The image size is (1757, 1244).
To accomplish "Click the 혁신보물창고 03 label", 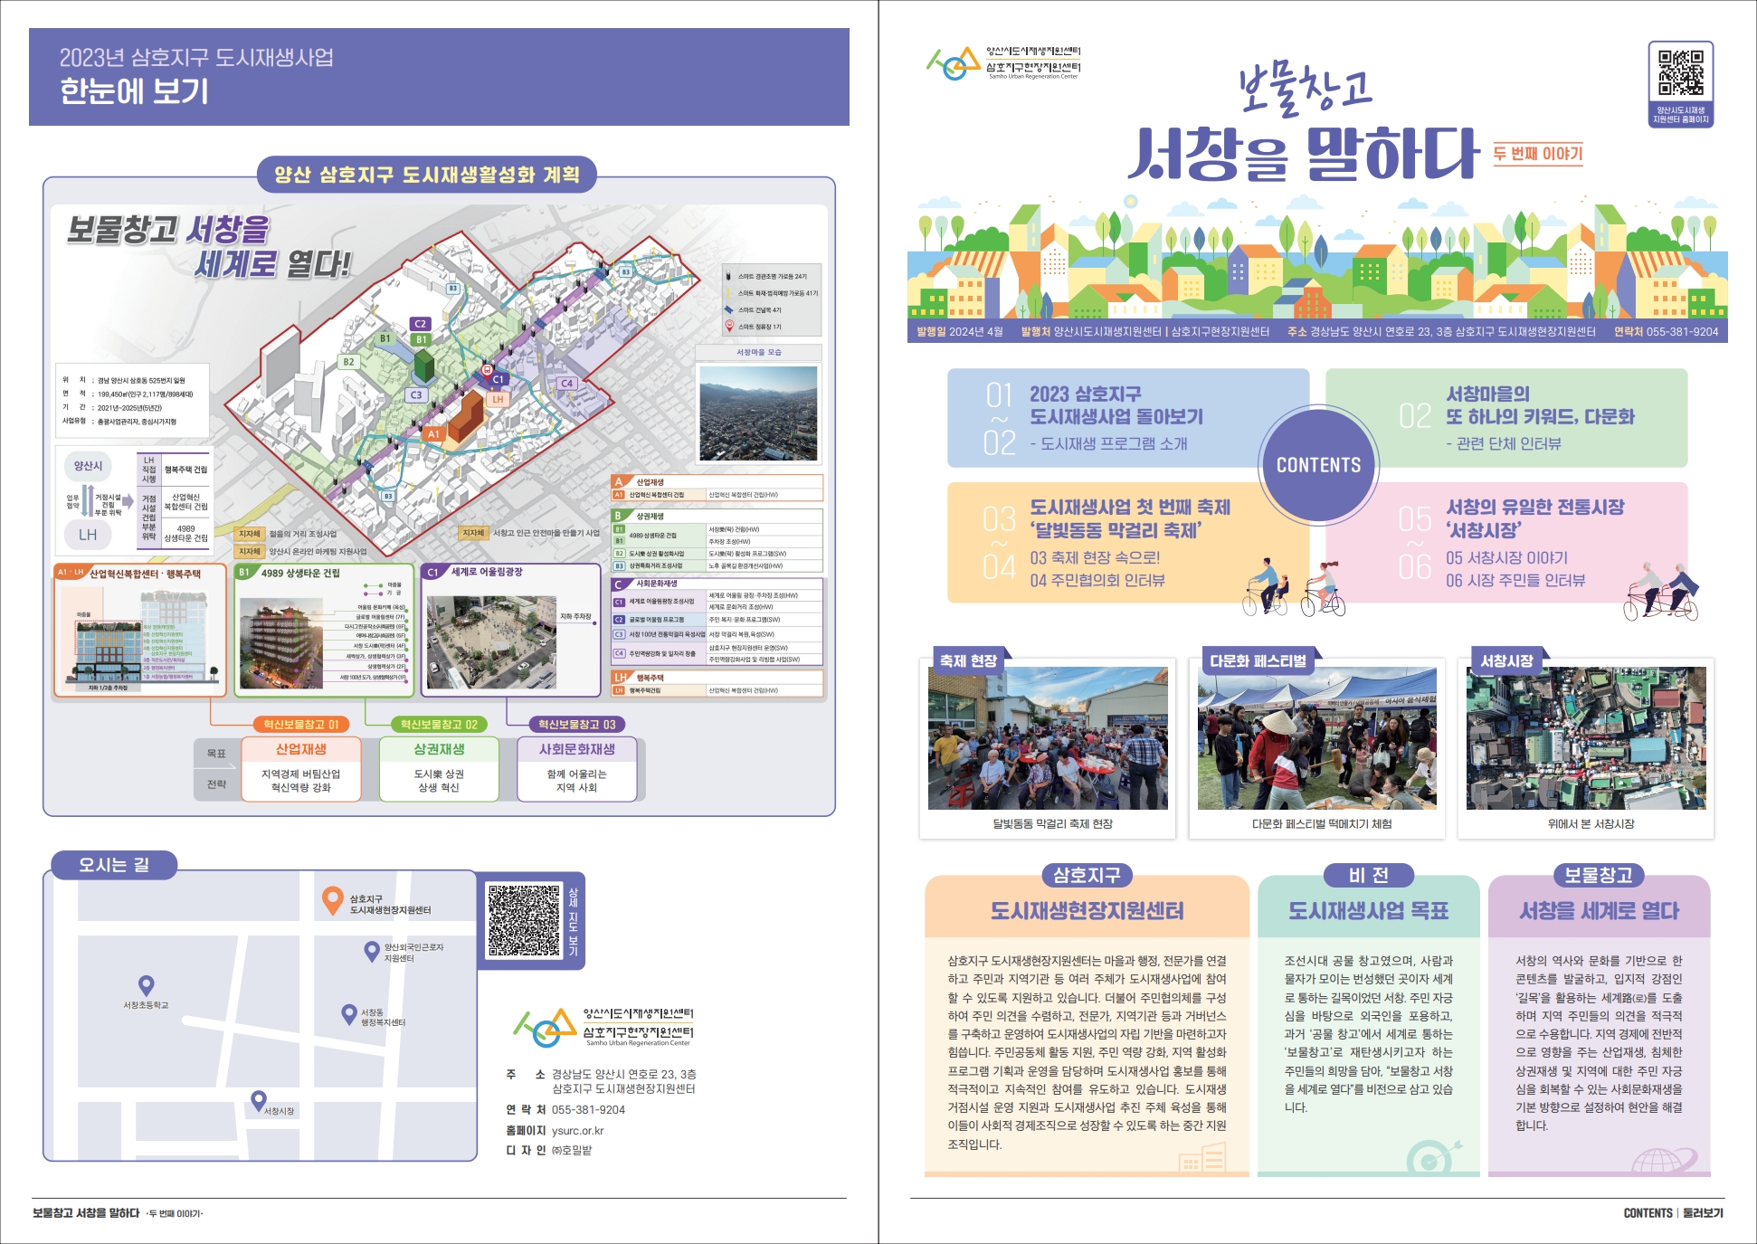I will [576, 725].
